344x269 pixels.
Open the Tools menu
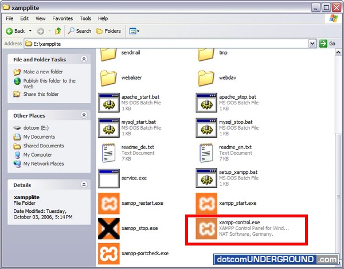(x=85, y=18)
